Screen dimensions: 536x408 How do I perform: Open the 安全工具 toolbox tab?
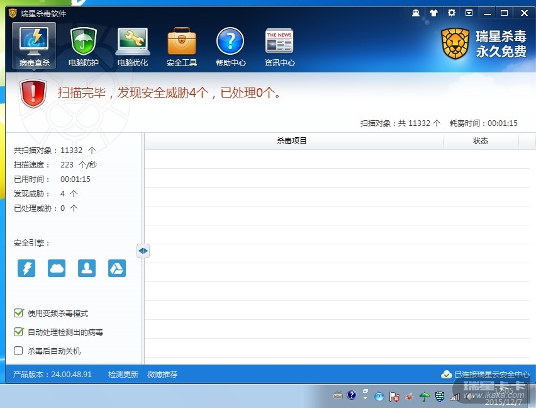[x=182, y=46]
